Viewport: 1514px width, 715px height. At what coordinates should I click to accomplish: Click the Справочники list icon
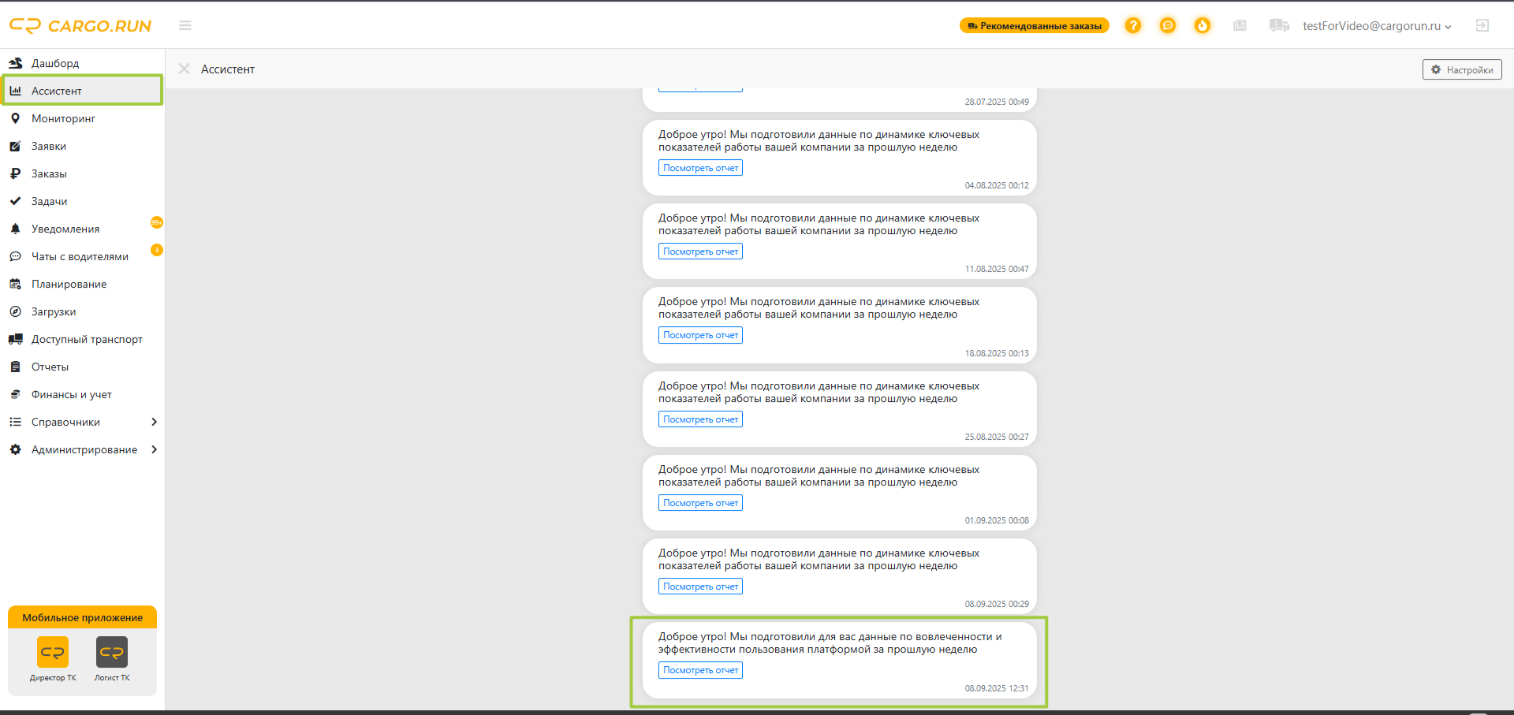(x=15, y=422)
